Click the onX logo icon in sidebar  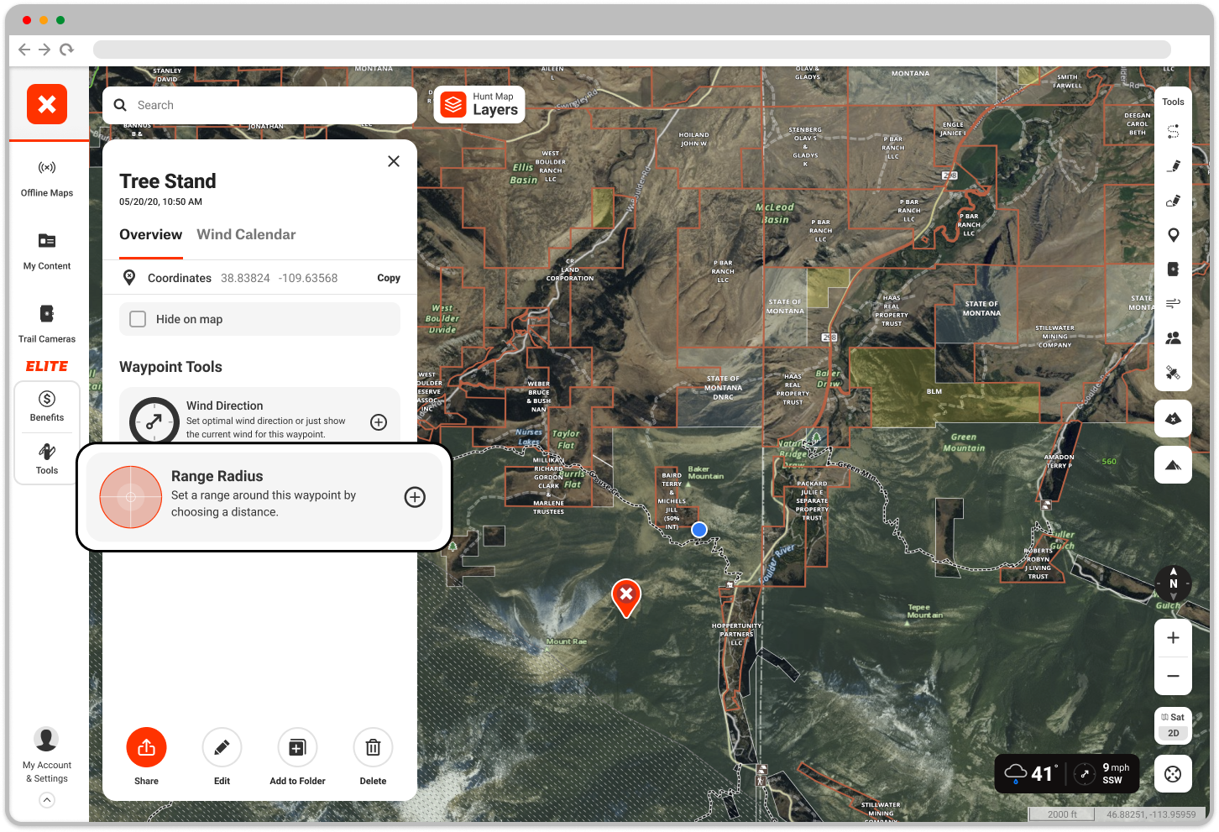47,104
